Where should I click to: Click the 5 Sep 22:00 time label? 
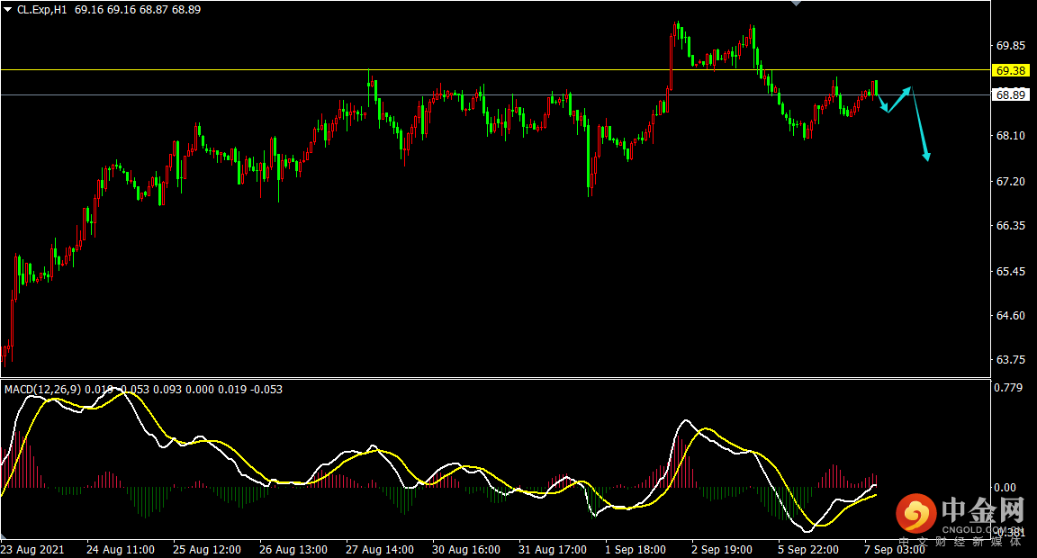(x=808, y=549)
